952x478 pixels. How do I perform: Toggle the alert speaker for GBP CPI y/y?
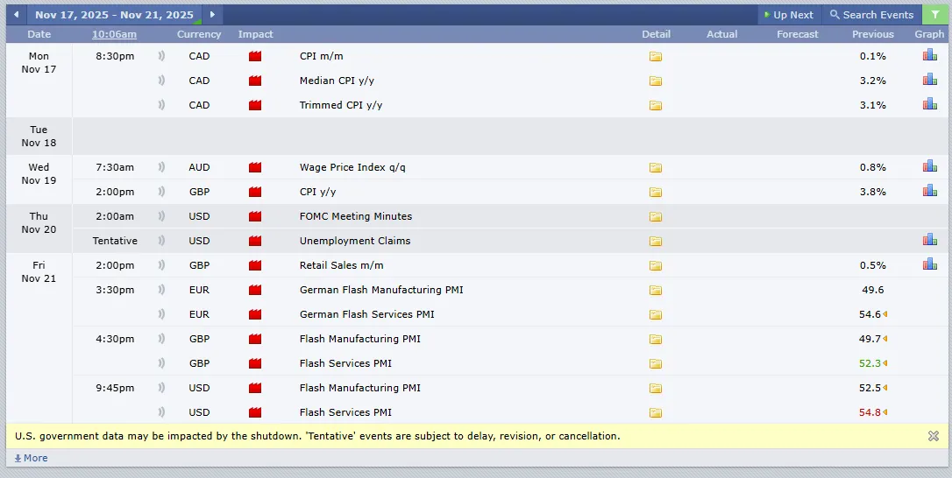[161, 192]
